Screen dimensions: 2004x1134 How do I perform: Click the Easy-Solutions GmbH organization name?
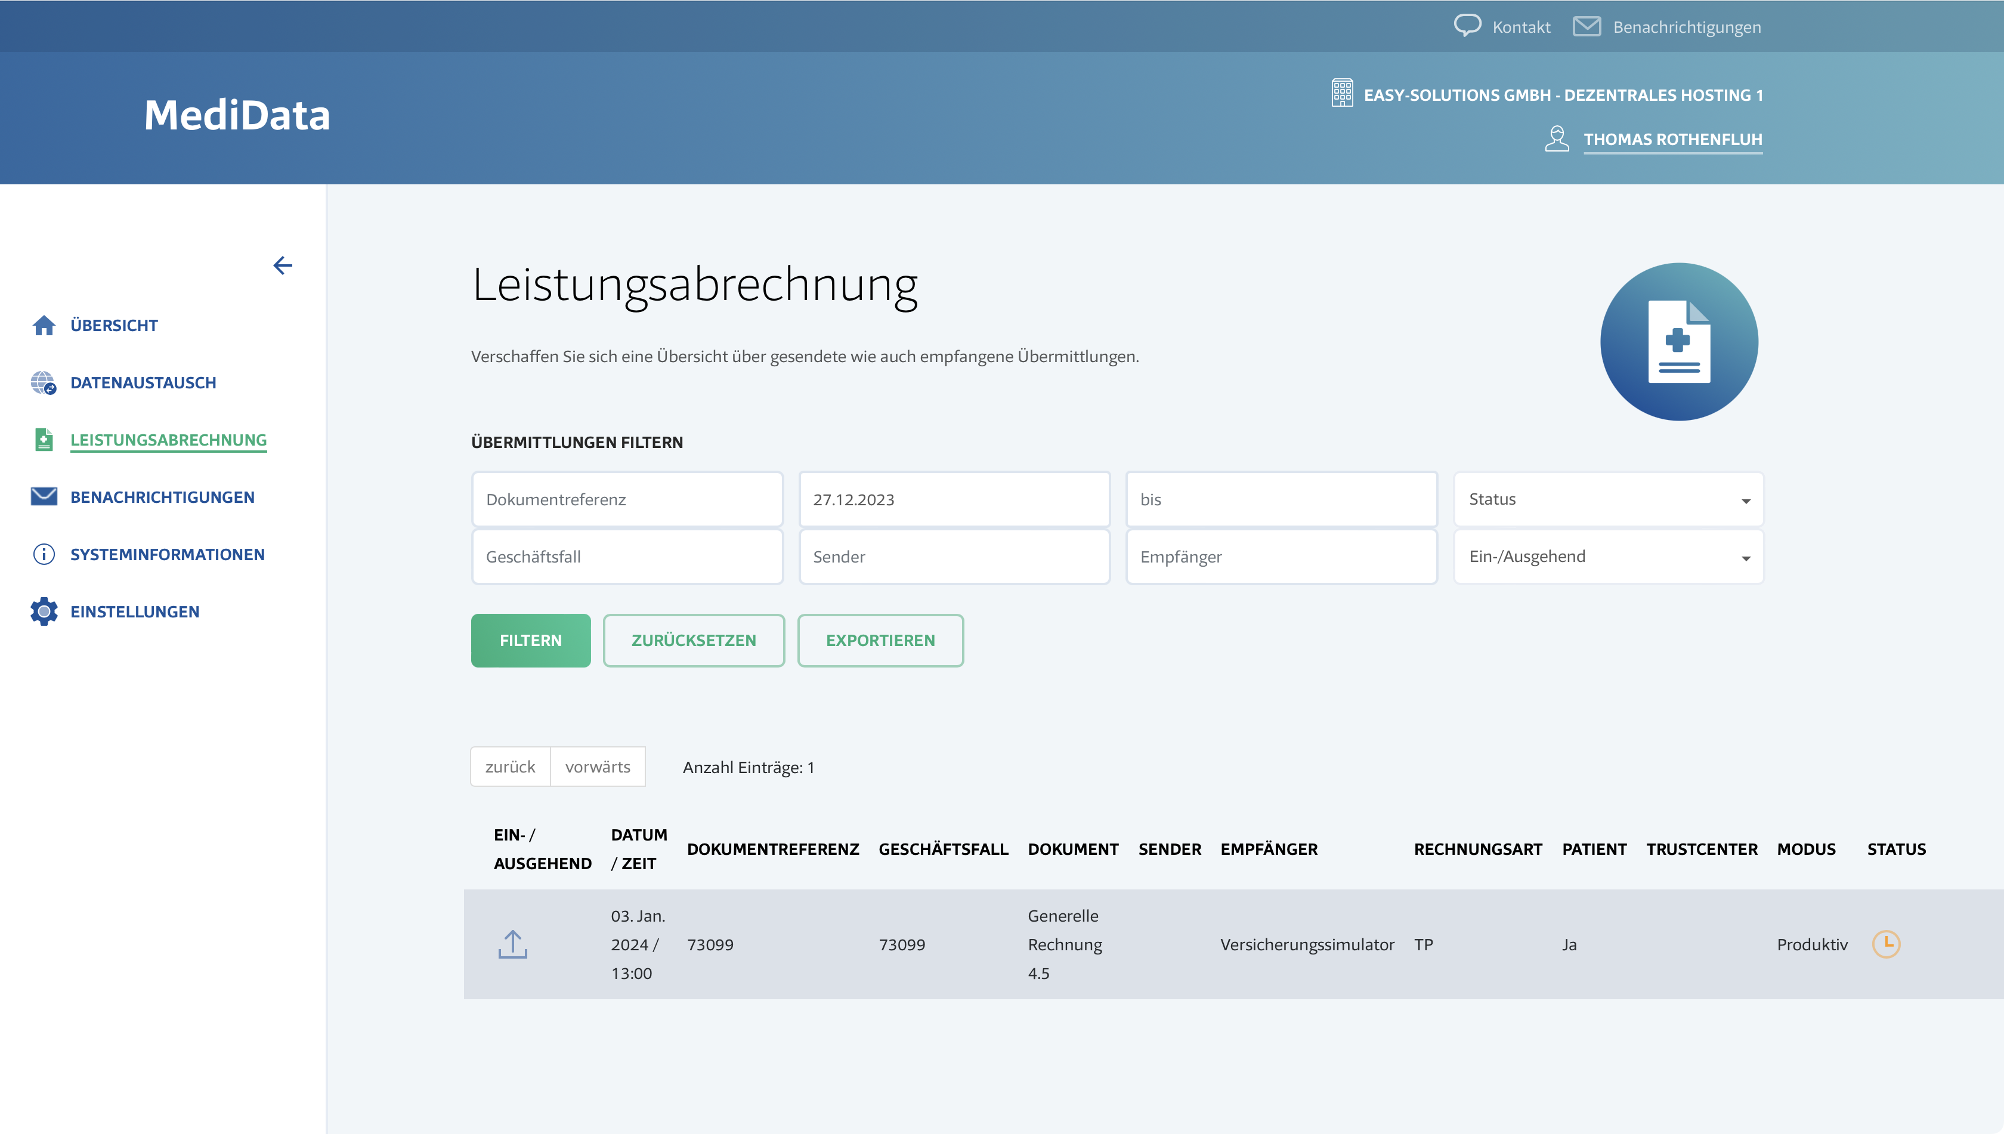click(x=1563, y=95)
